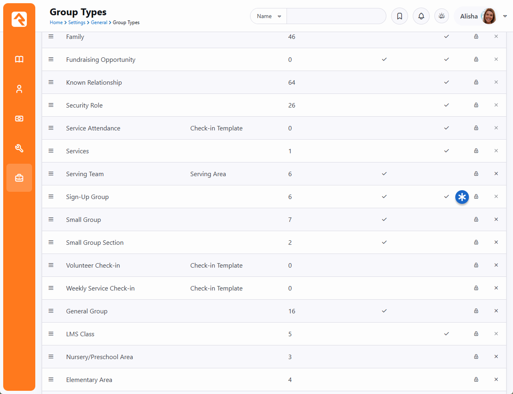Viewport: 513px width, 394px height.
Task: Click the blue asterisk floating button
Action: pyautogui.click(x=462, y=197)
